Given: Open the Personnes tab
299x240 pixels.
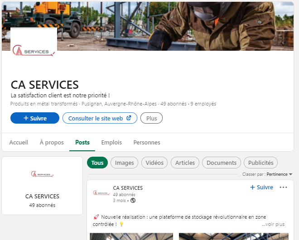Looking at the screenshot, I should (x=147, y=142).
